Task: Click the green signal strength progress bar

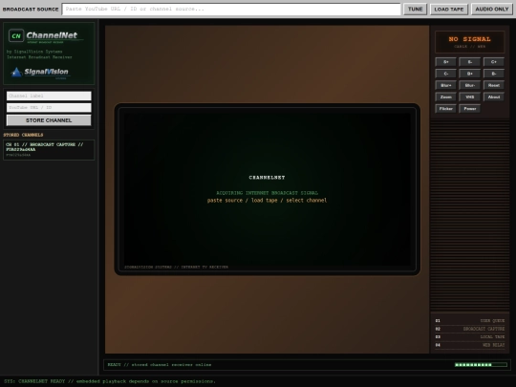Action: [481, 365]
